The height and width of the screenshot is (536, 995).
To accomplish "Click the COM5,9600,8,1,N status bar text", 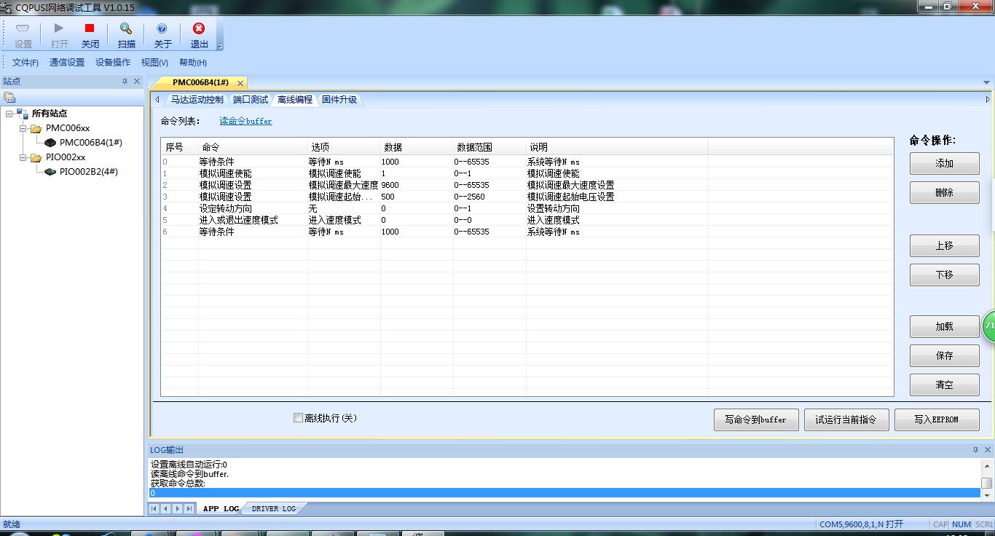I will pos(861,524).
